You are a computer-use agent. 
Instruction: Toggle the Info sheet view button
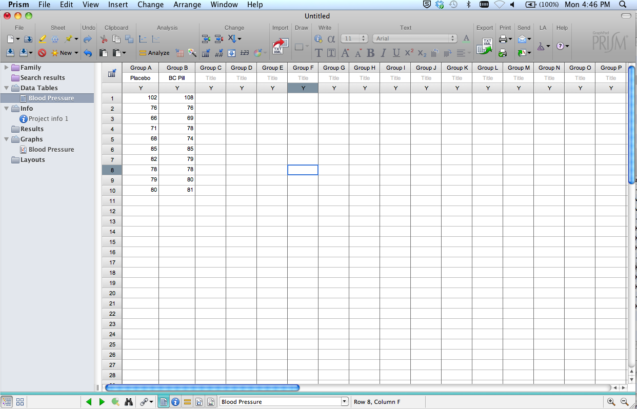[175, 402]
